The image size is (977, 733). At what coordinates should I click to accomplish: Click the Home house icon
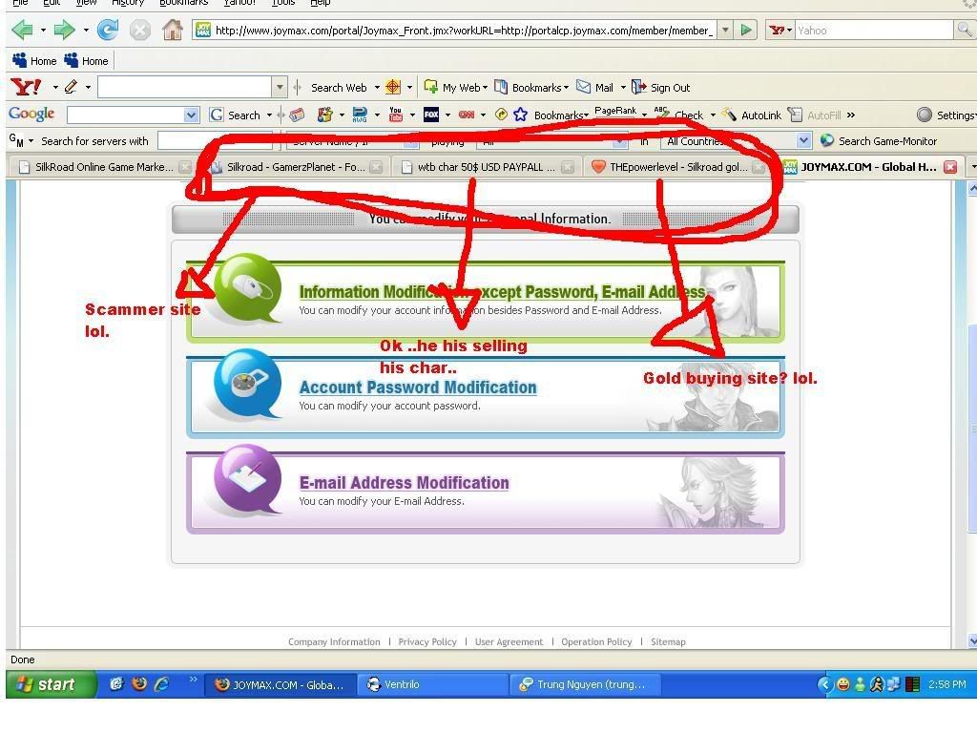[x=173, y=30]
